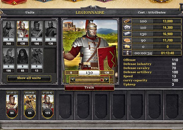Click the 130 quantity input field
183x130 pixels.
point(89,73)
